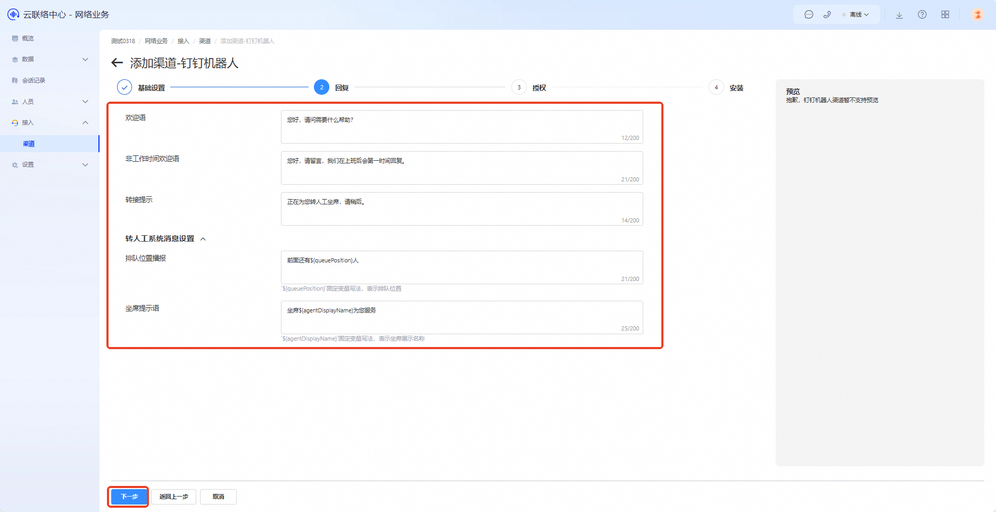Click the 基础设置 step checkmark icon

[124, 87]
